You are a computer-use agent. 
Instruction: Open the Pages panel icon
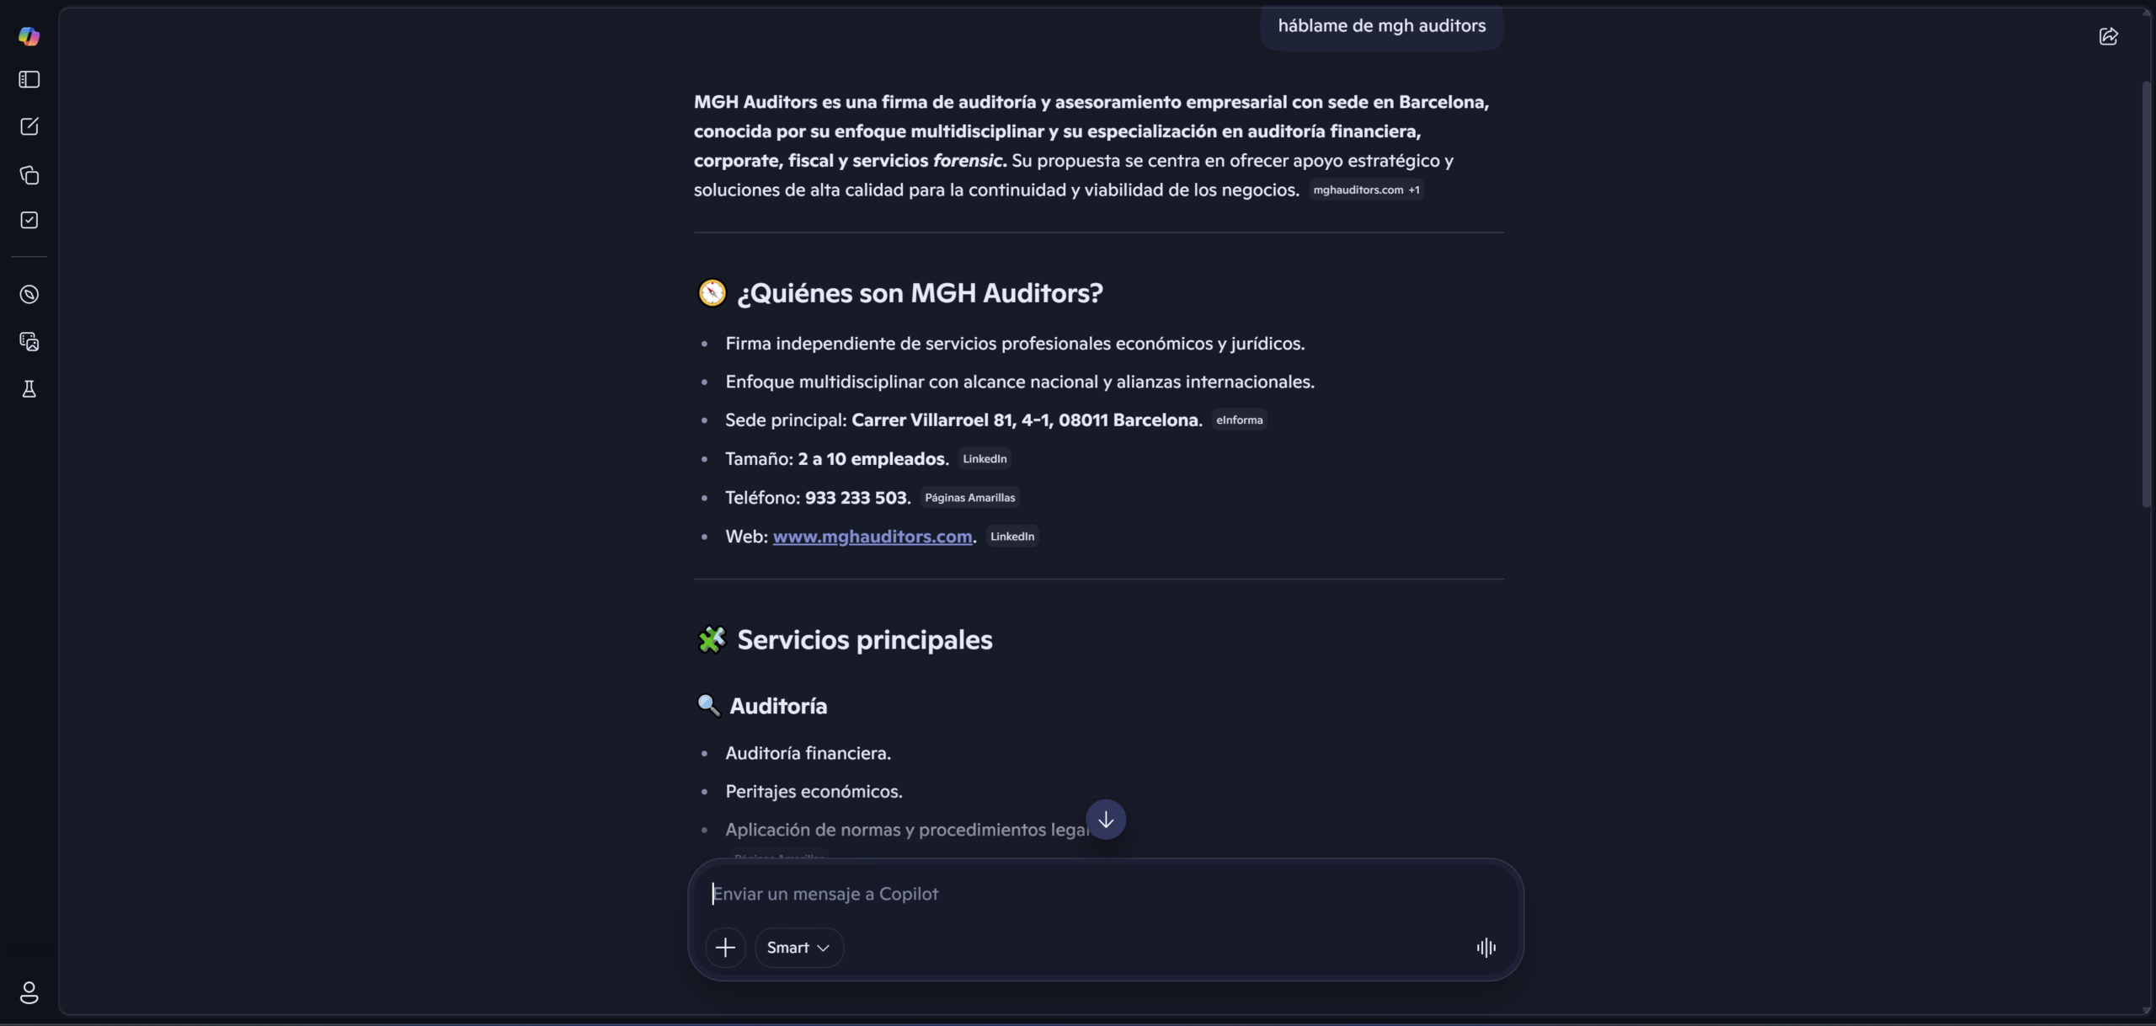tap(29, 174)
